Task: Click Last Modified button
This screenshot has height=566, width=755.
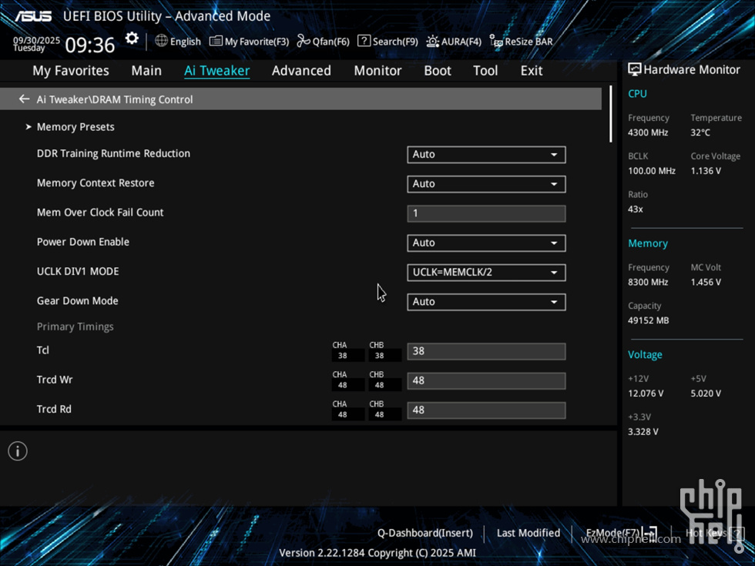Action: tap(528, 533)
